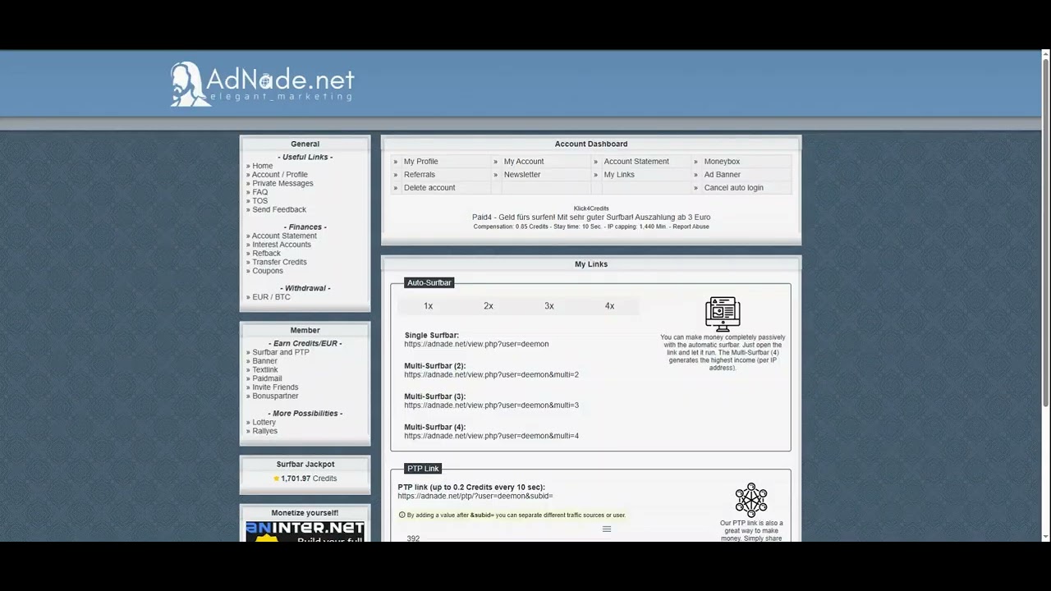Open Ad Banner in dashboard

(723, 175)
